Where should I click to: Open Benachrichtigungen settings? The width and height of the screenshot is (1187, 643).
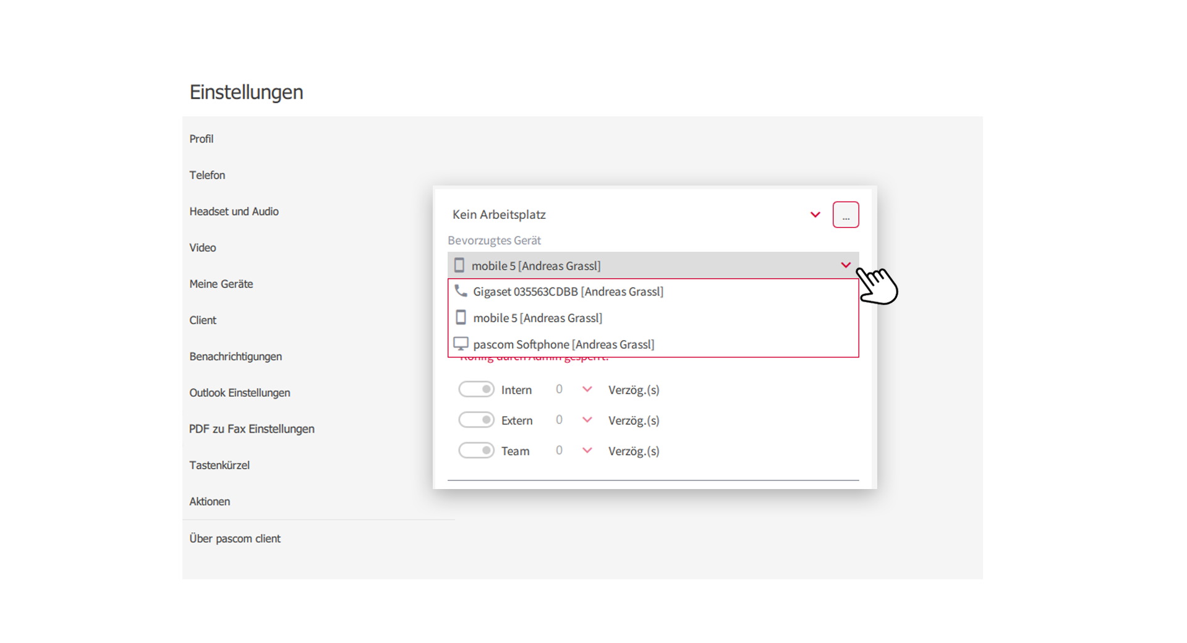[236, 357]
